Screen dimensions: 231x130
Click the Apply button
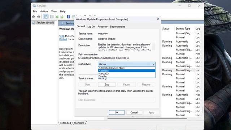tap(151, 112)
